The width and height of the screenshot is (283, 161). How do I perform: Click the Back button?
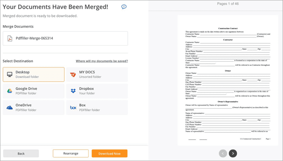[21, 153]
